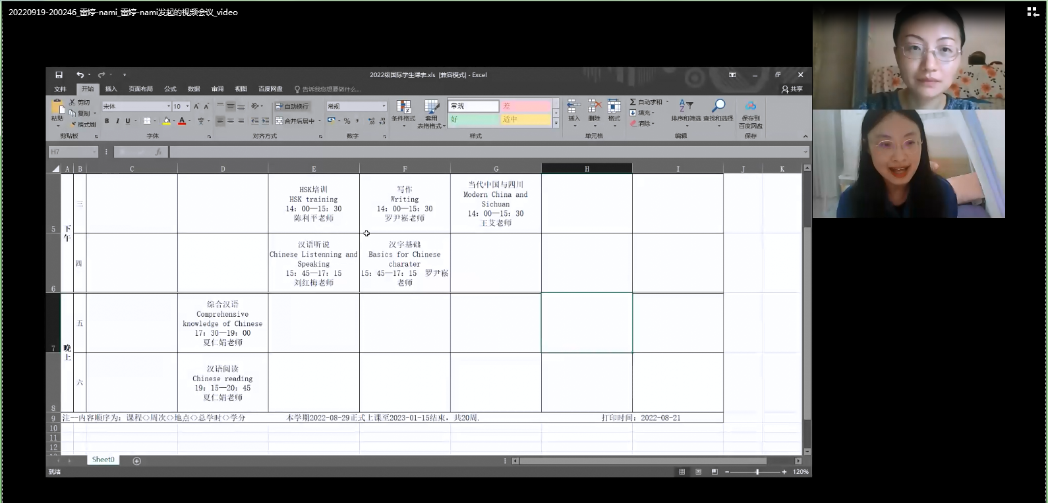
Task: Toggle Bold formatting
Action: (x=107, y=121)
